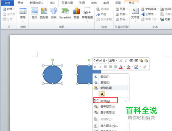Click the paste option A icon
Screen dimensions: 172x131
tap(102, 94)
